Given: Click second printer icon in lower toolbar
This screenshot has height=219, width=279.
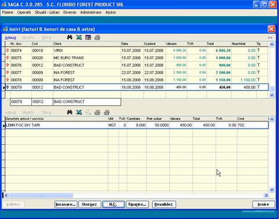Looking at the screenshot, I should [106, 112].
